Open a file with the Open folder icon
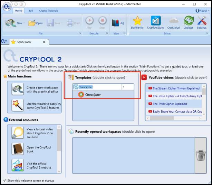The height and width of the screenshot is (185, 212). click(32, 23)
